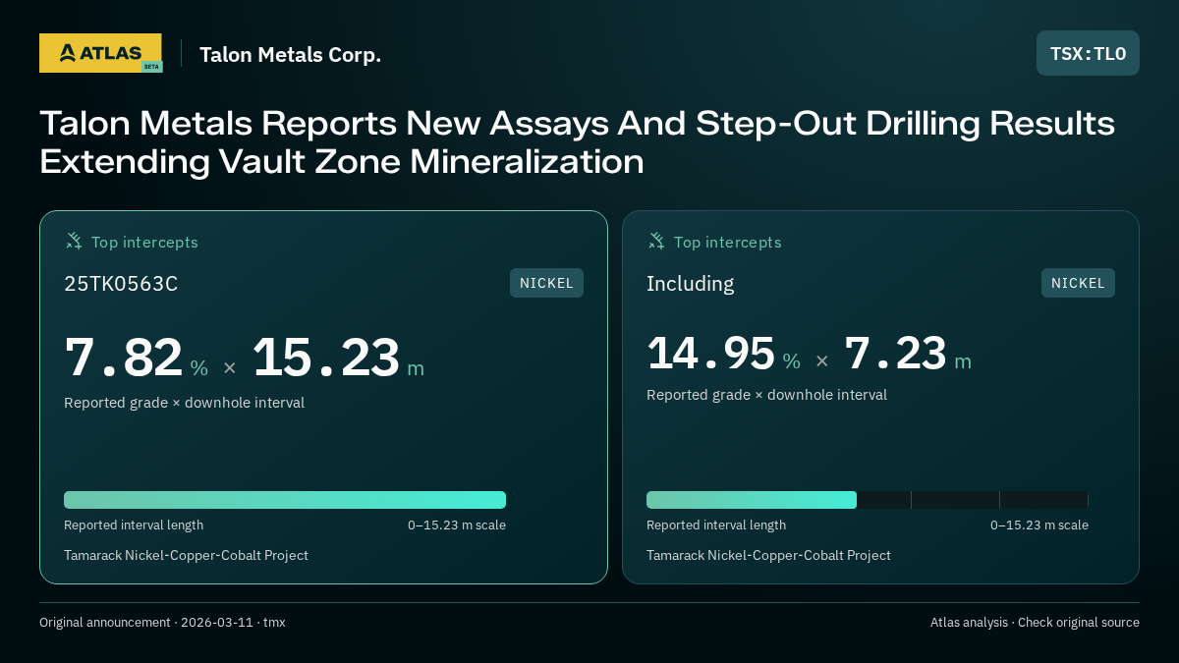Click 'Reported grade × downhole interval' under 14.95
The image size is (1179, 663).
766,395
